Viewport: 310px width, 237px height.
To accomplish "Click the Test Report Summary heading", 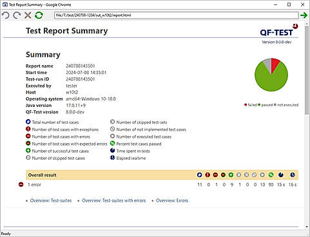I will (x=66, y=31).
